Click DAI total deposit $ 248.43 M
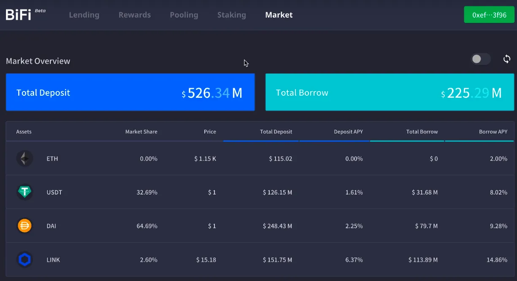 [277, 226]
